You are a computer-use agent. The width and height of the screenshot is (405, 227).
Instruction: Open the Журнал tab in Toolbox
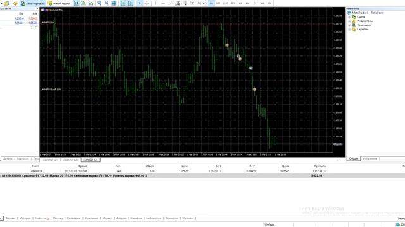click(x=188, y=218)
